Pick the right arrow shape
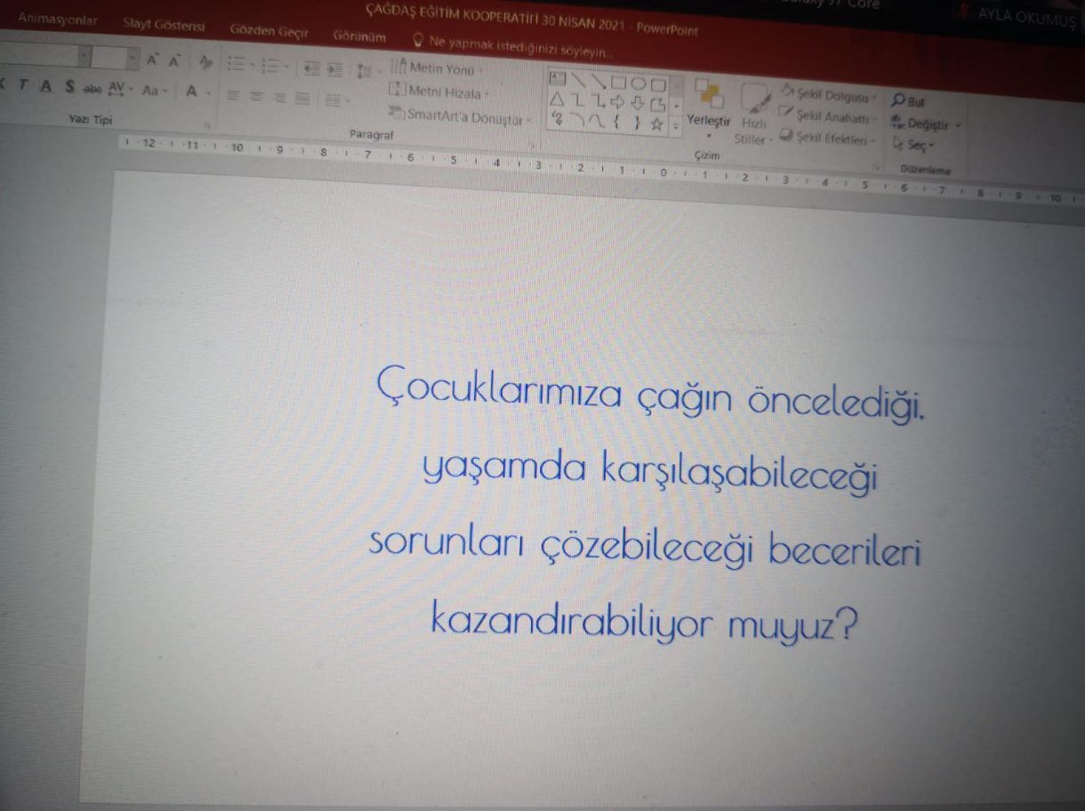Image resolution: width=1085 pixels, height=811 pixels. [x=617, y=102]
